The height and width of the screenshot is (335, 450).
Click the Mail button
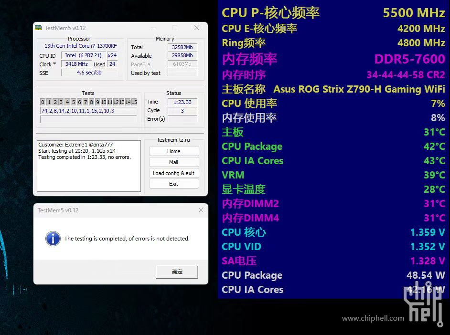173,162
